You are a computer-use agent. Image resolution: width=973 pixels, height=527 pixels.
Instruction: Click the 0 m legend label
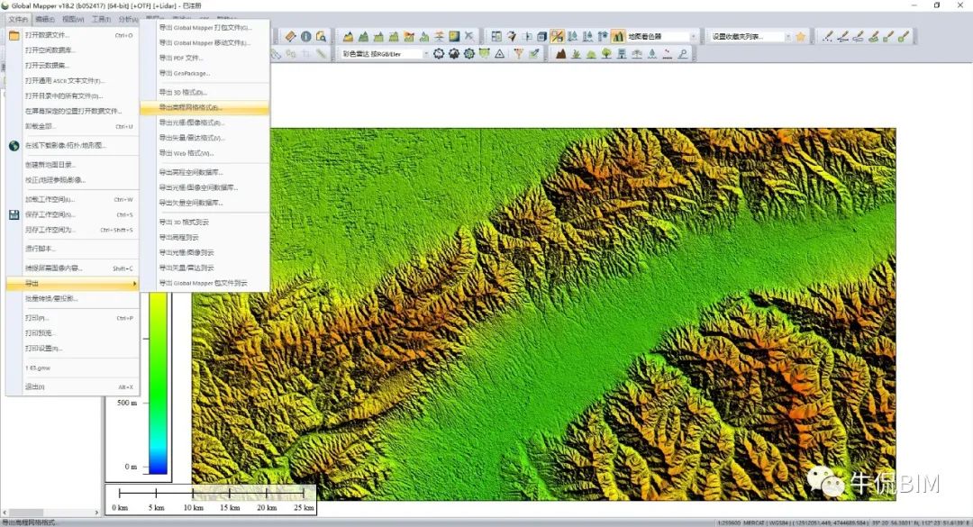point(131,467)
